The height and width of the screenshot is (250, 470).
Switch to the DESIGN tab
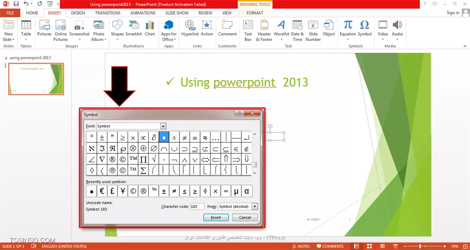[78, 13]
